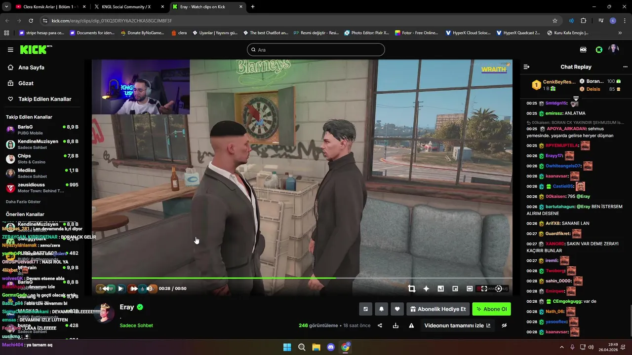Image resolution: width=632 pixels, height=355 pixels.
Task: Show hidden system tray icons
Action: 561,347
